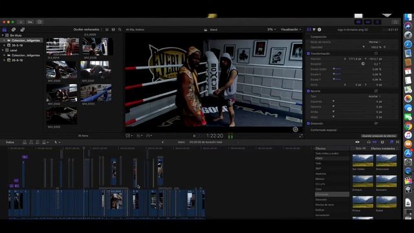Toggle the inspector panel via the toolbar
The width and height of the screenshot is (414, 233).
pos(377,22)
